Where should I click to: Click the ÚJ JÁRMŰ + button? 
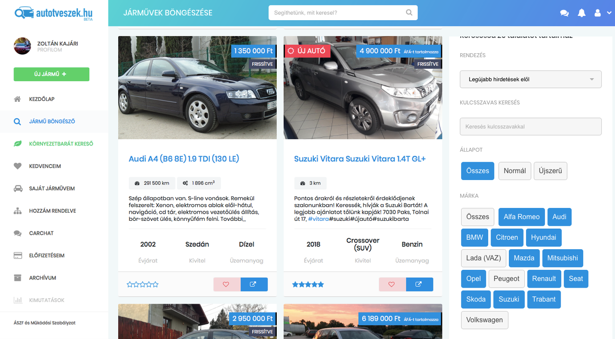[x=51, y=74]
